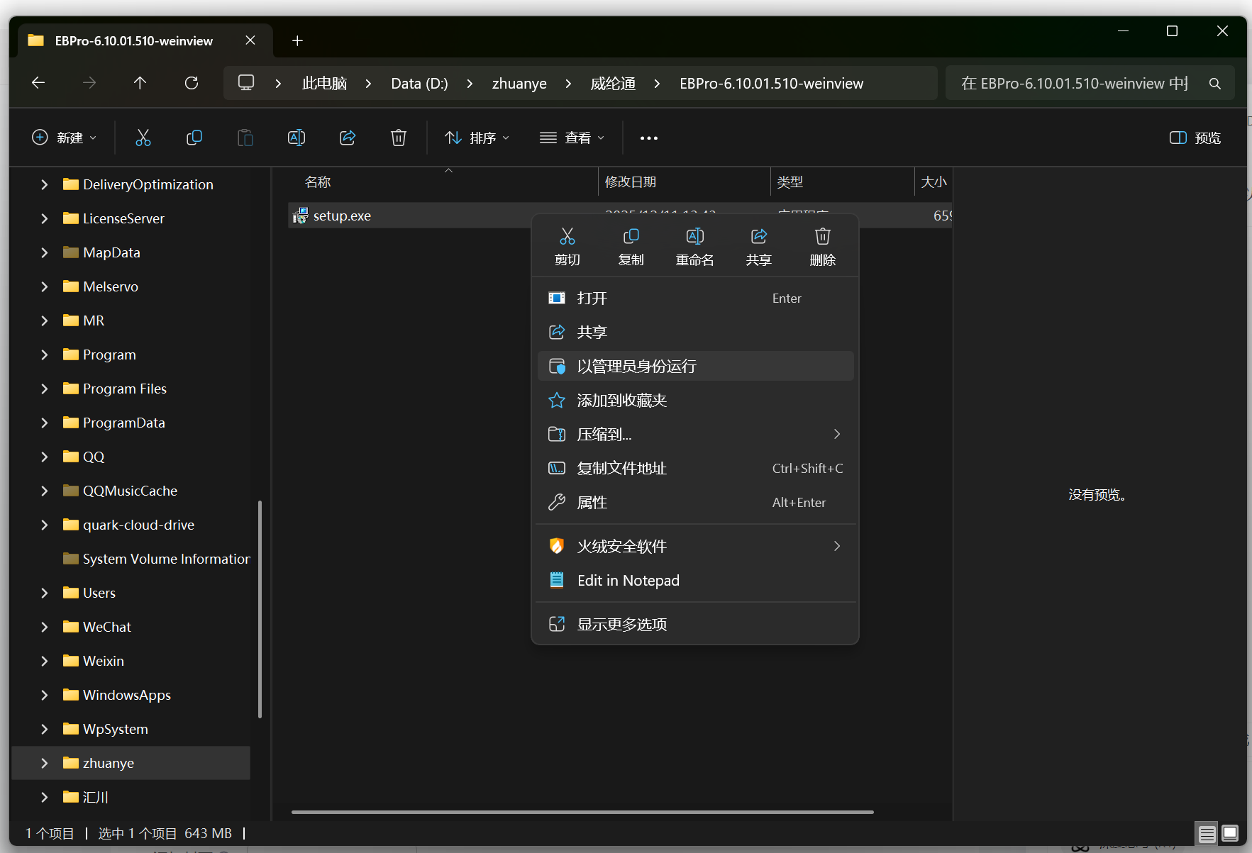
Task: Click Data (D:) breadcrumb
Action: coord(419,84)
